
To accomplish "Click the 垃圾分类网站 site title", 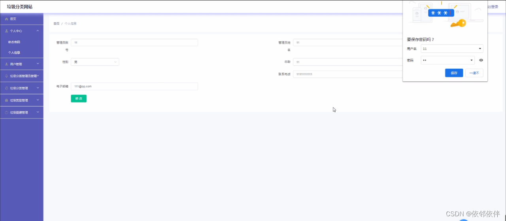I will [20, 7].
